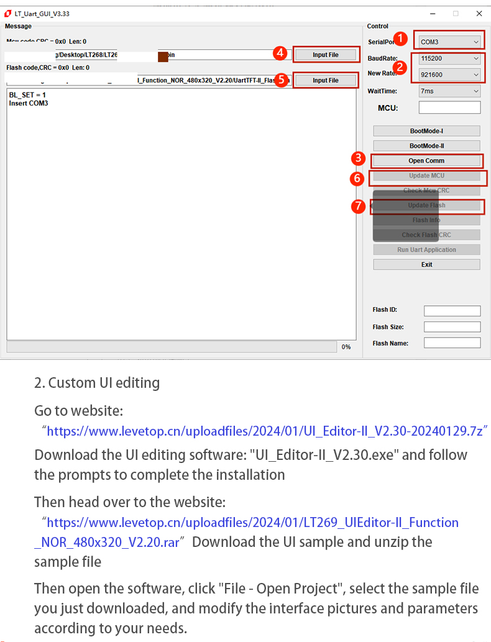Screen dimensions: 491x642
Task: Open the UI_Editor-II_V2.30 download link
Action: (x=265, y=431)
